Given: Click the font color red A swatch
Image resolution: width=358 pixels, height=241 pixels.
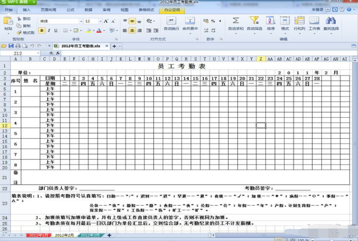Looking at the screenshot, I should [x=98, y=30].
